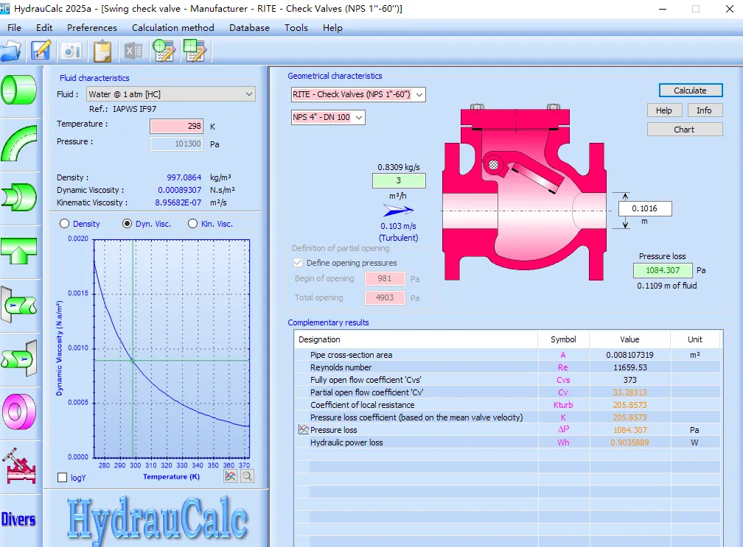The width and height of the screenshot is (743, 547).
Task: Open the Fluid selection dropdown
Action: coord(170,94)
